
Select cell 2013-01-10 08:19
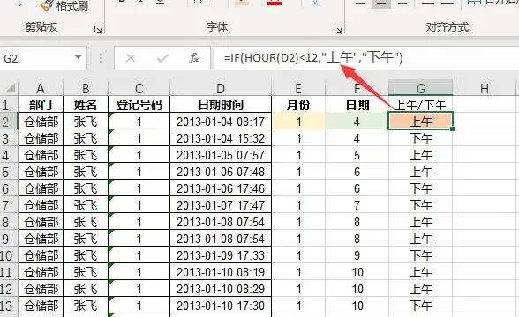click(x=221, y=272)
